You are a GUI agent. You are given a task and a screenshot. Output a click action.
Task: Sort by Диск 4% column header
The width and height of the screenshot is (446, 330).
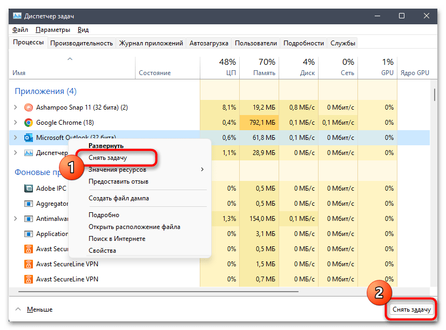pyautogui.click(x=299, y=67)
